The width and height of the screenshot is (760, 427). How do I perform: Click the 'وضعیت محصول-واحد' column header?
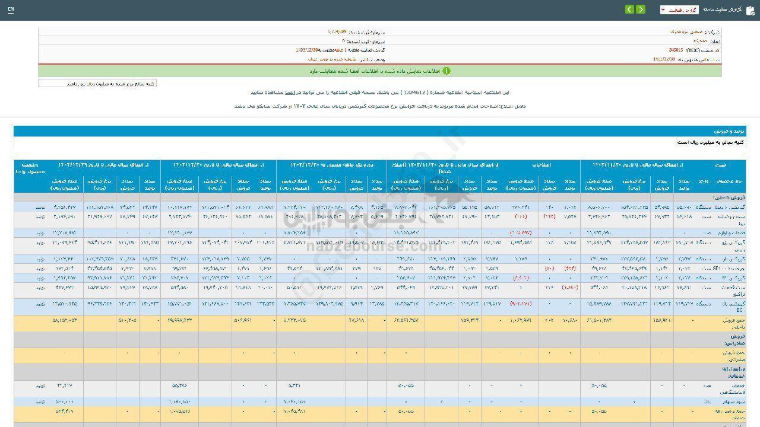coord(30,168)
